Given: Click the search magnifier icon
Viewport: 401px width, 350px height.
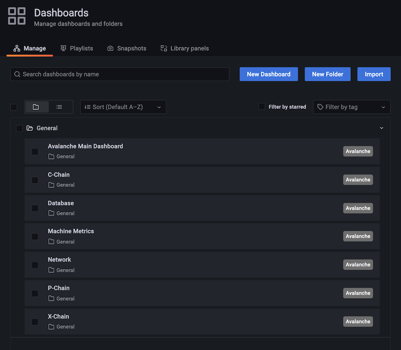Looking at the screenshot, I should point(18,74).
